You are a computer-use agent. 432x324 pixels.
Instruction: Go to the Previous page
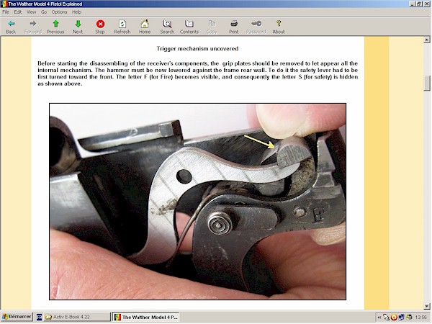pos(55,27)
